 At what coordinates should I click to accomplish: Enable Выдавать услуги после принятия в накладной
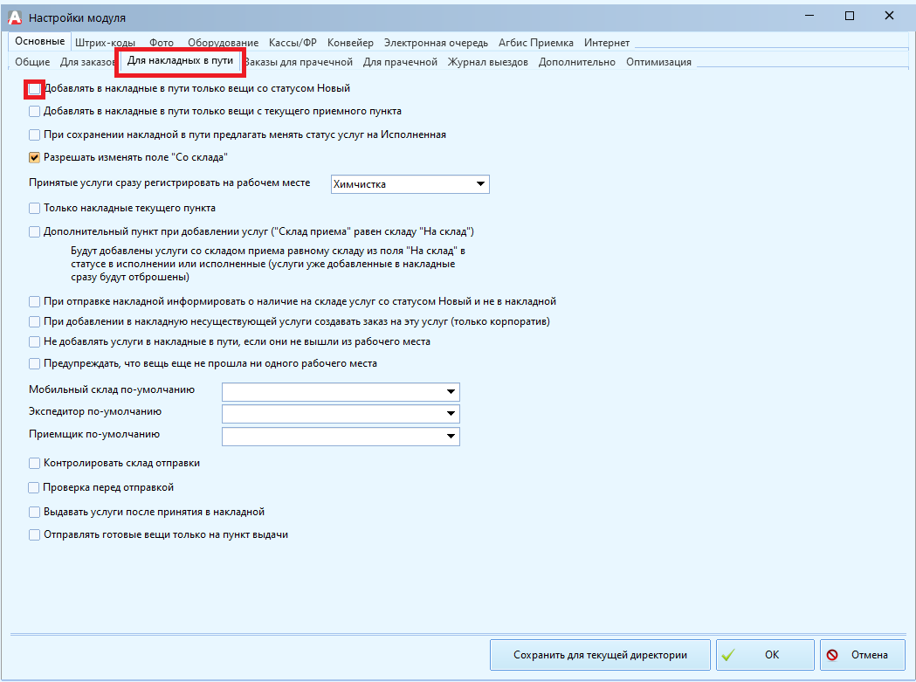coord(35,513)
